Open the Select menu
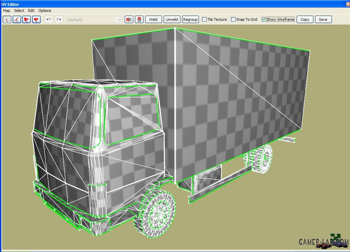This screenshot has width=350, height=252. (19, 11)
